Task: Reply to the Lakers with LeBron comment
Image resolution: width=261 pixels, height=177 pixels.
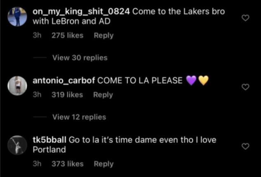Action: (x=103, y=35)
